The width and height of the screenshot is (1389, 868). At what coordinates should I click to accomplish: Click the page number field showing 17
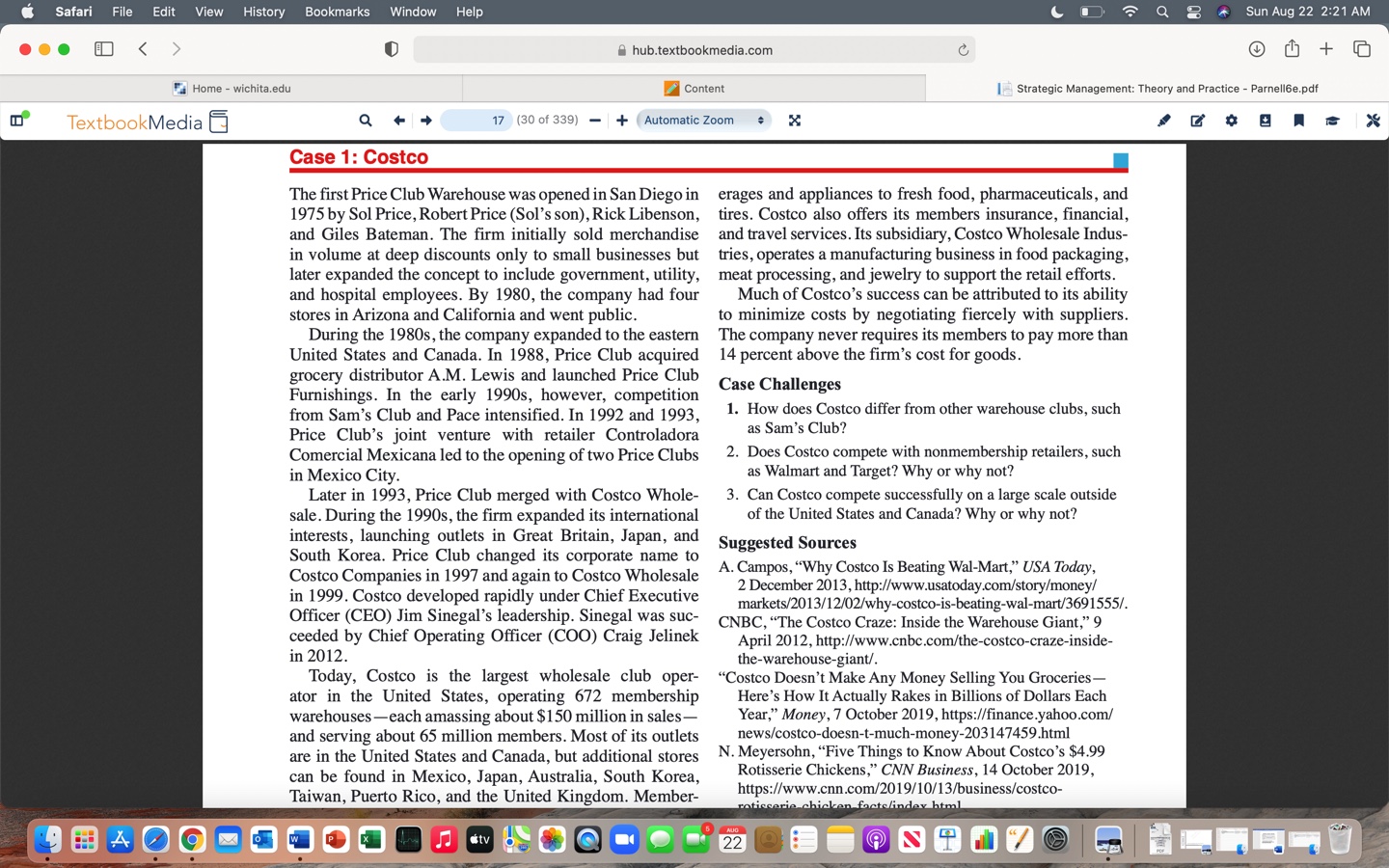pyautogui.click(x=476, y=121)
